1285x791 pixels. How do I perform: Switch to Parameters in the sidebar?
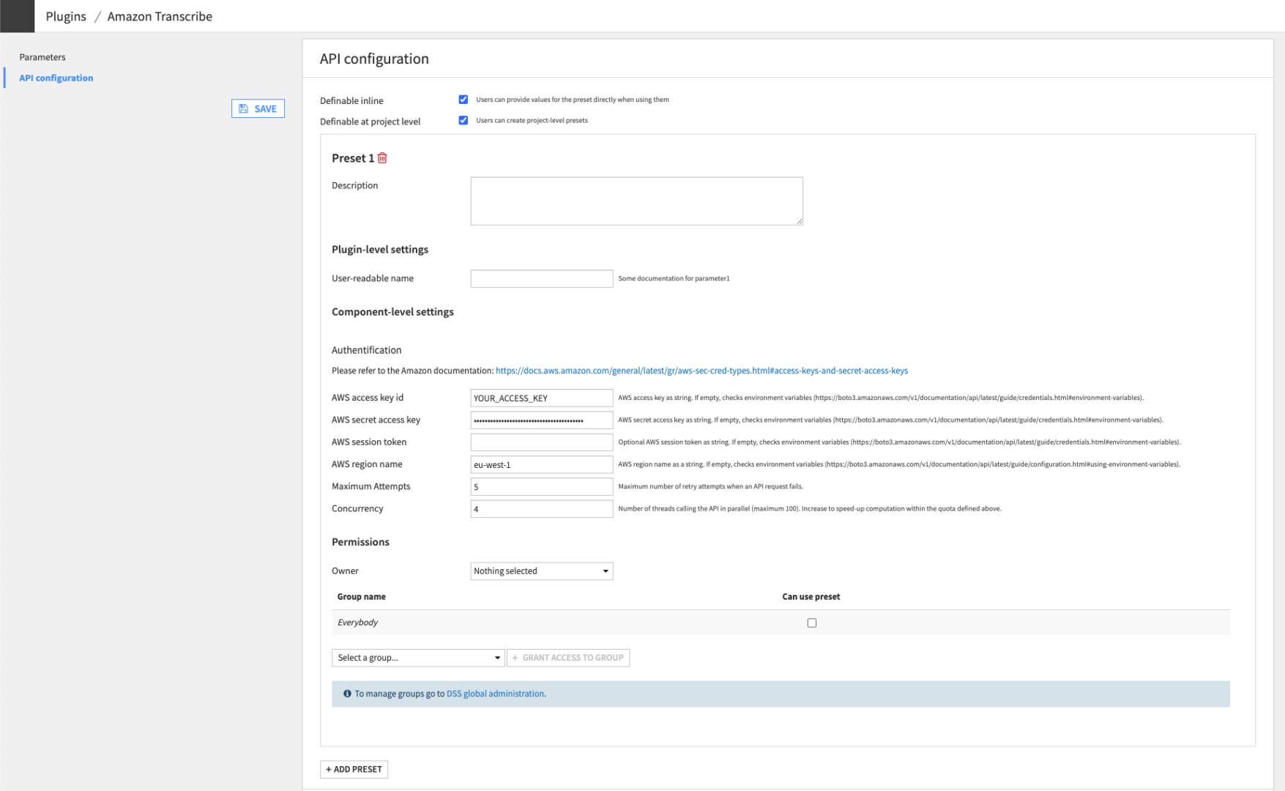pos(42,56)
